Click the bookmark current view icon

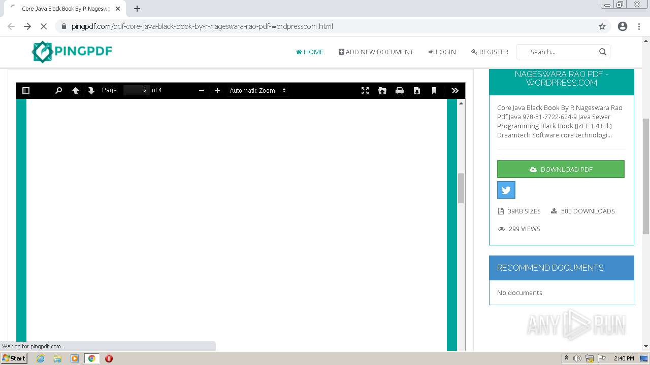pyautogui.click(x=434, y=91)
